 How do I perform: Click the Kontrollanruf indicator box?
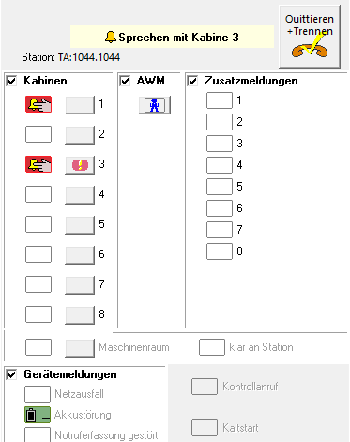[205, 387]
